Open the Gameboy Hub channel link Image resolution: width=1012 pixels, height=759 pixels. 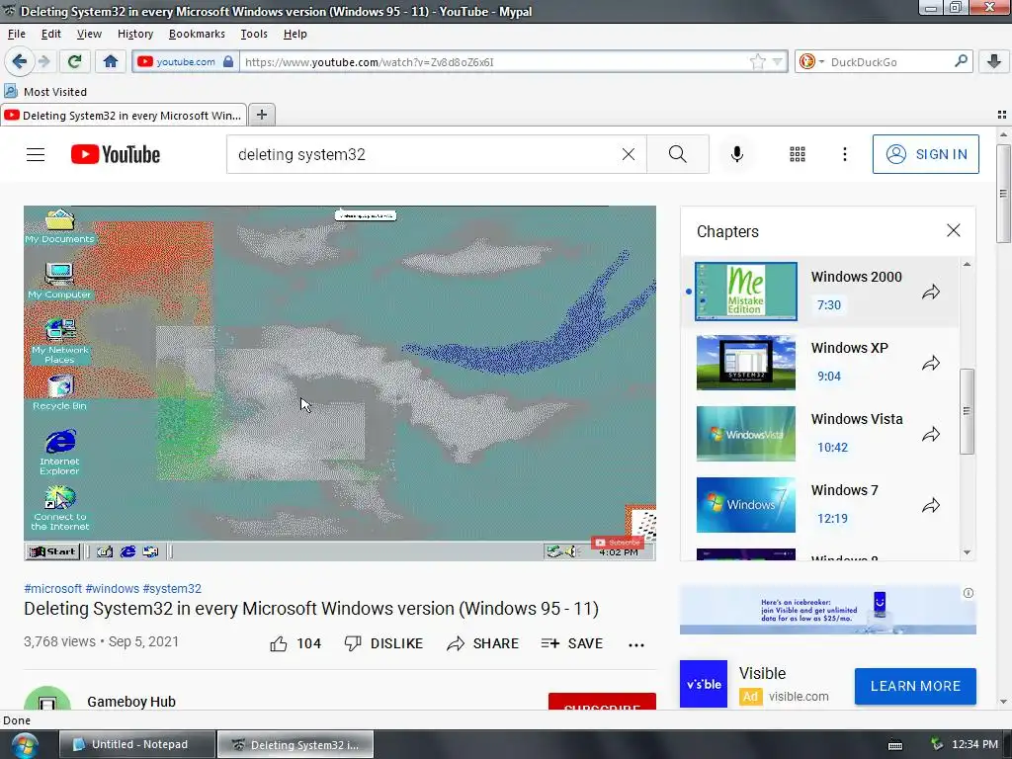coord(131,702)
